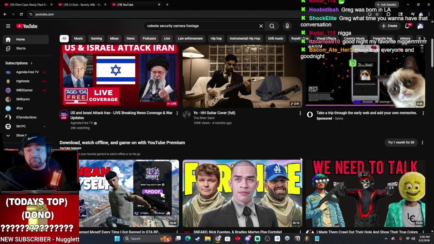Start voice search with the microphone icon
Viewport: 434px width, 244px height.
coord(287,26)
